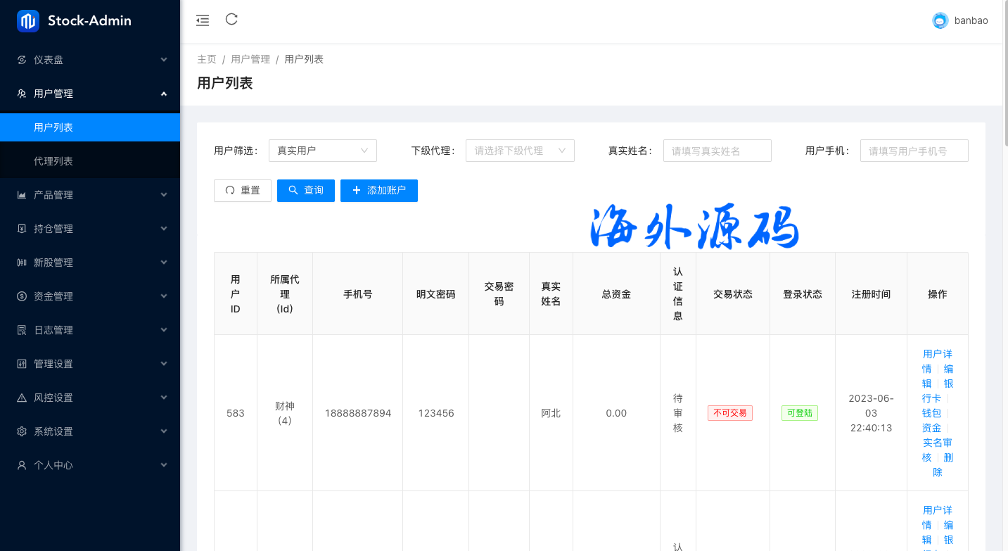
Task: Click the 添加账户 button
Action: (378, 191)
